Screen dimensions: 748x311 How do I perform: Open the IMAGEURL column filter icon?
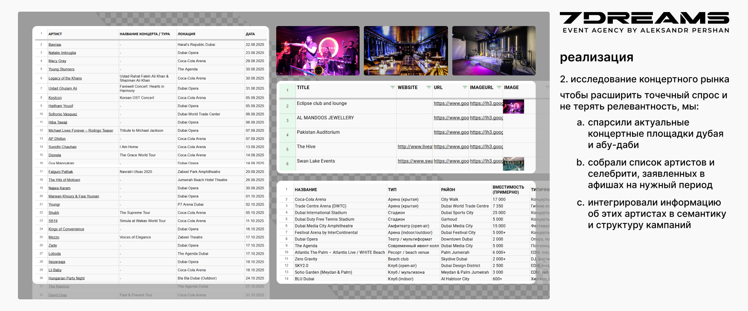click(499, 87)
